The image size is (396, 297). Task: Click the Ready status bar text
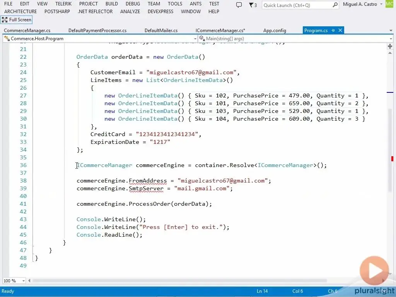(8, 291)
